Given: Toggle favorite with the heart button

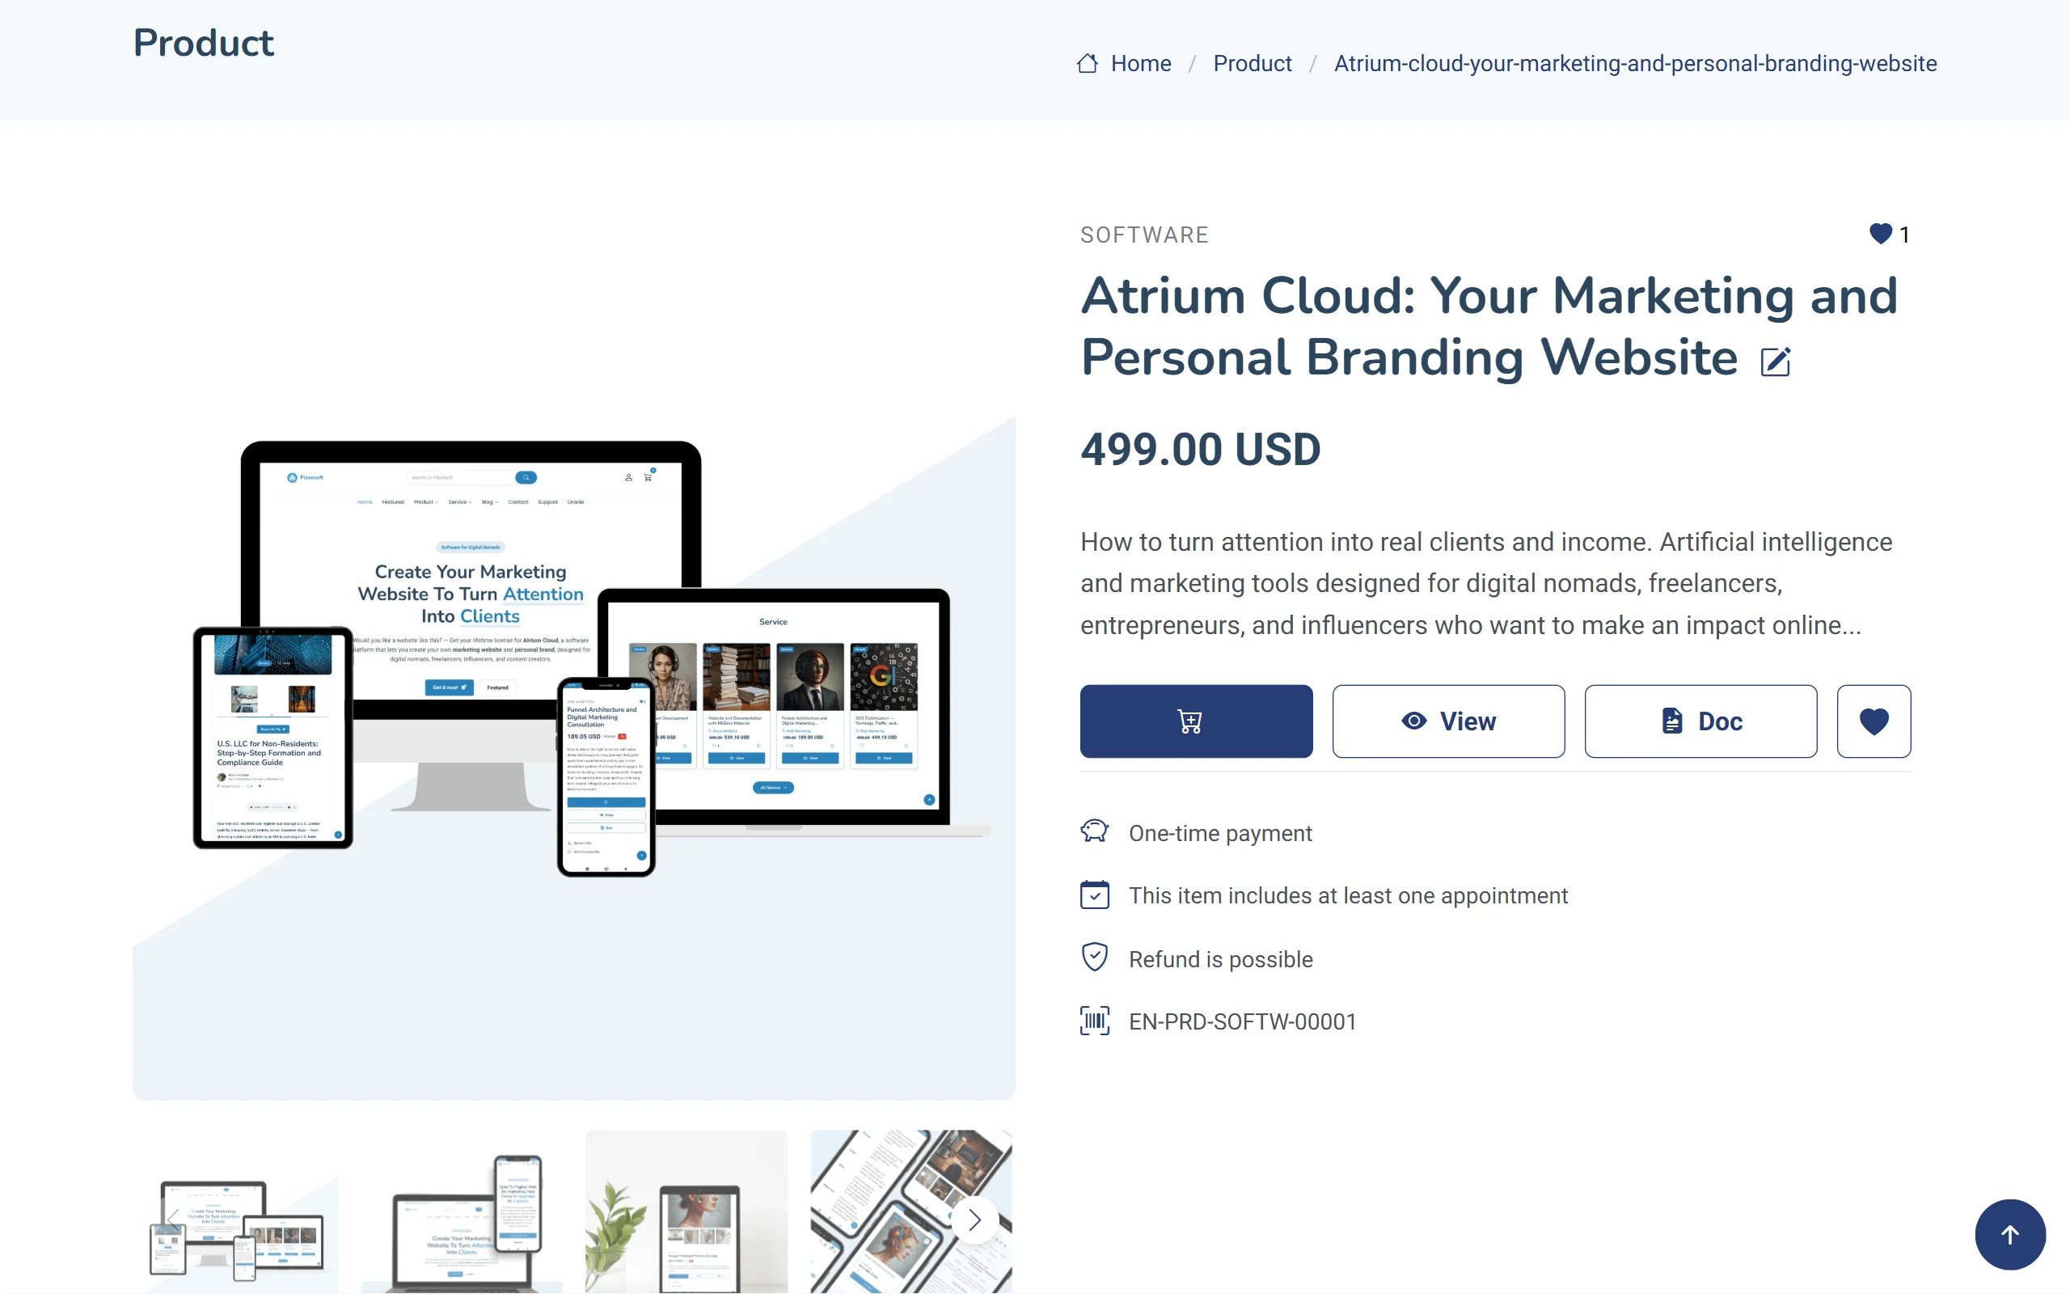Looking at the screenshot, I should coord(1874,721).
